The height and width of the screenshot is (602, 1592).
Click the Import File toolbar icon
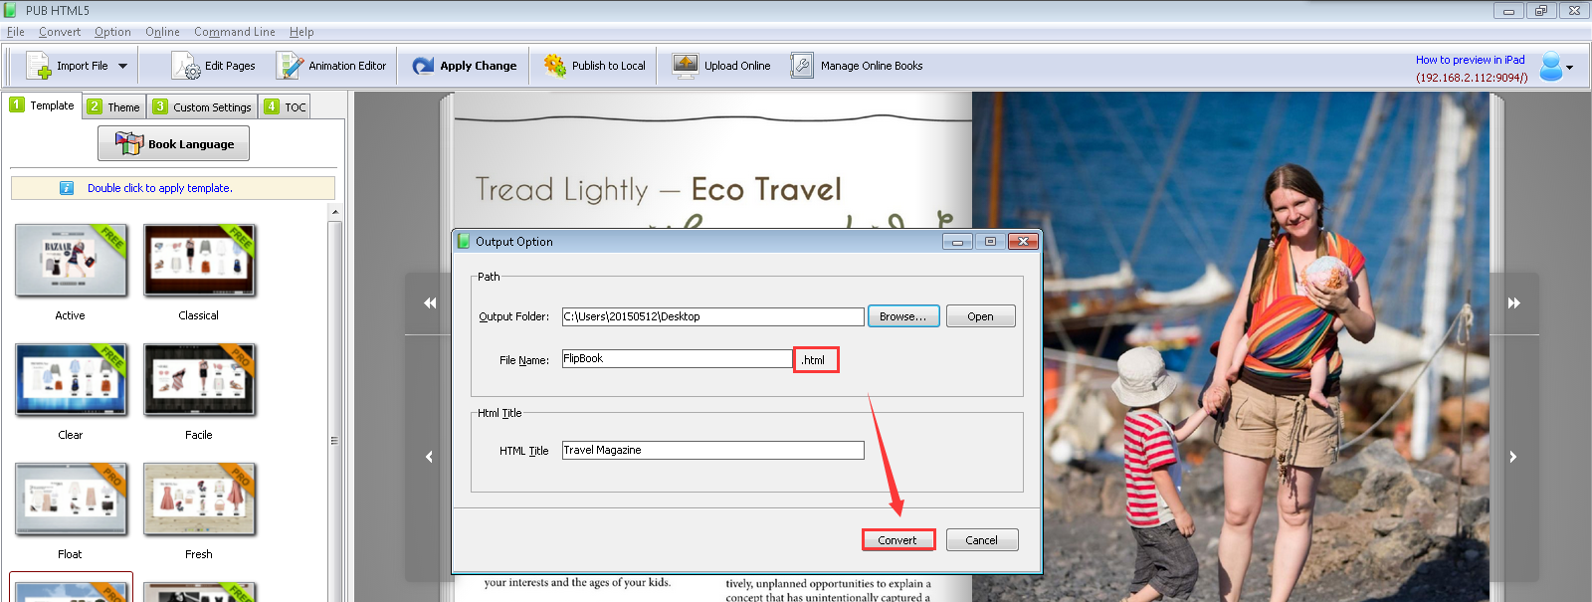pos(38,66)
